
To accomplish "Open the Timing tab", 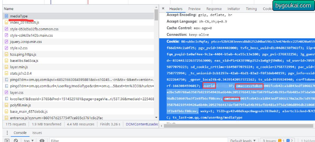I will point(251,9).
